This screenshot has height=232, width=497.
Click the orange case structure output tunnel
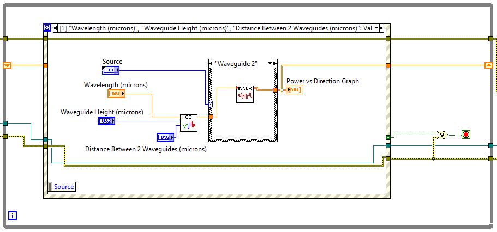(x=275, y=90)
